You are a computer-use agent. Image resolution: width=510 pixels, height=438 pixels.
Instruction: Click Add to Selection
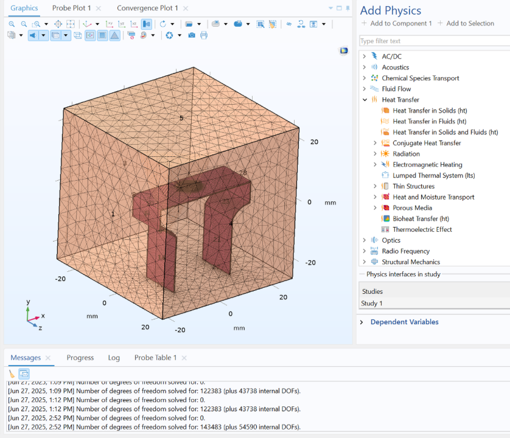click(466, 23)
